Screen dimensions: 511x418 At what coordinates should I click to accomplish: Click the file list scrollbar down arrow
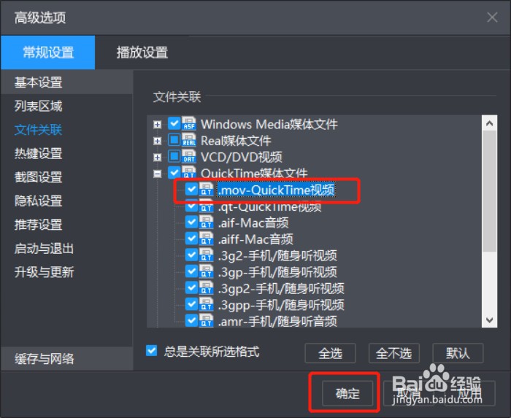point(489,320)
